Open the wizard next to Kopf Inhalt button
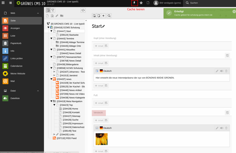 tap(106, 46)
